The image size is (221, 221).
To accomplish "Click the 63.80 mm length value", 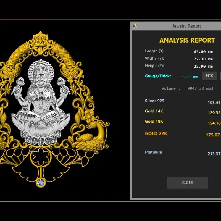I will coord(203,52).
